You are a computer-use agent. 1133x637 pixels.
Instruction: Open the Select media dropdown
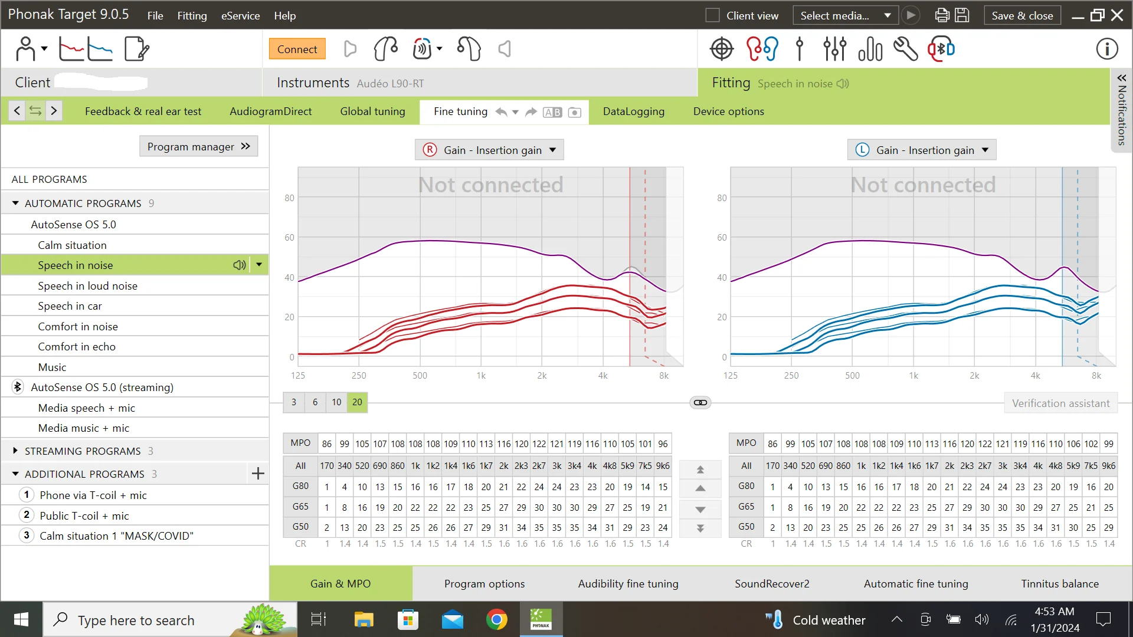coord(845,15)
